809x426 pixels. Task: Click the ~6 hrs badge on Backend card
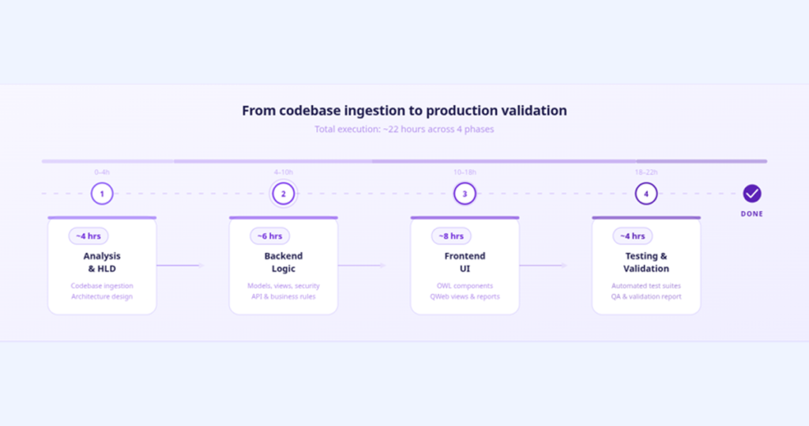pos(270,236)
